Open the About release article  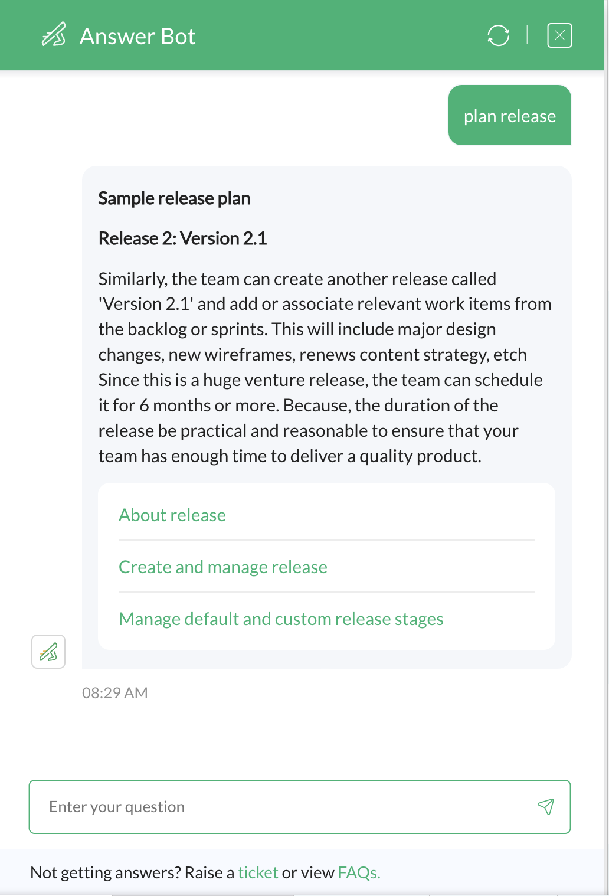[x=172, y=515]
